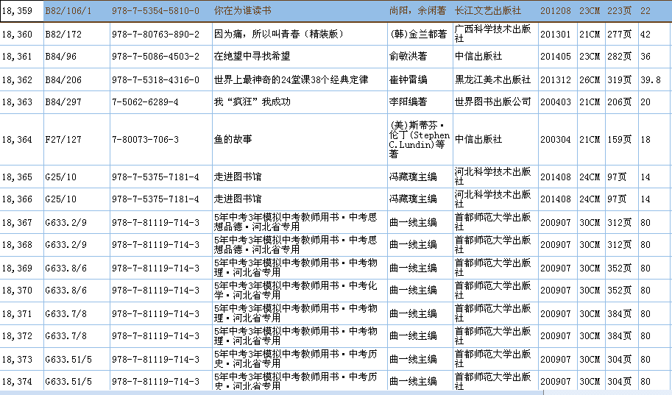Select the date cell 201301

point(558,35)
